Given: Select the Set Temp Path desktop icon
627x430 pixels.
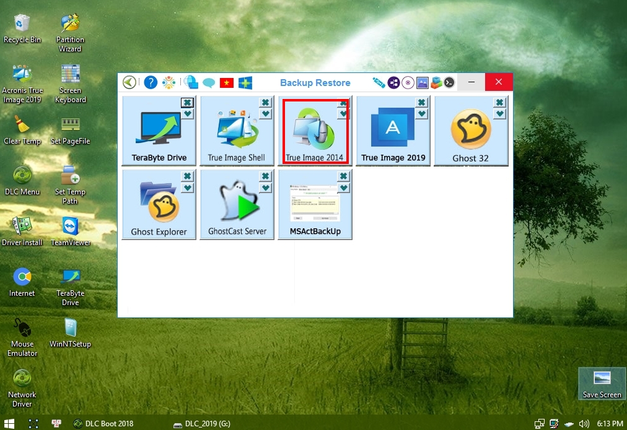Looking at the screenshot, I should pyautogui.click(x=71, y=185).
